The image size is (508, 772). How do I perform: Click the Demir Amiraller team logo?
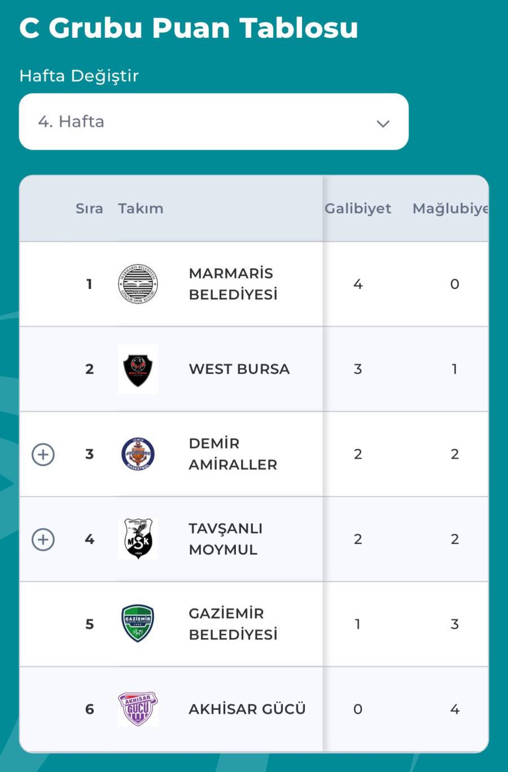tap(138, 454)
